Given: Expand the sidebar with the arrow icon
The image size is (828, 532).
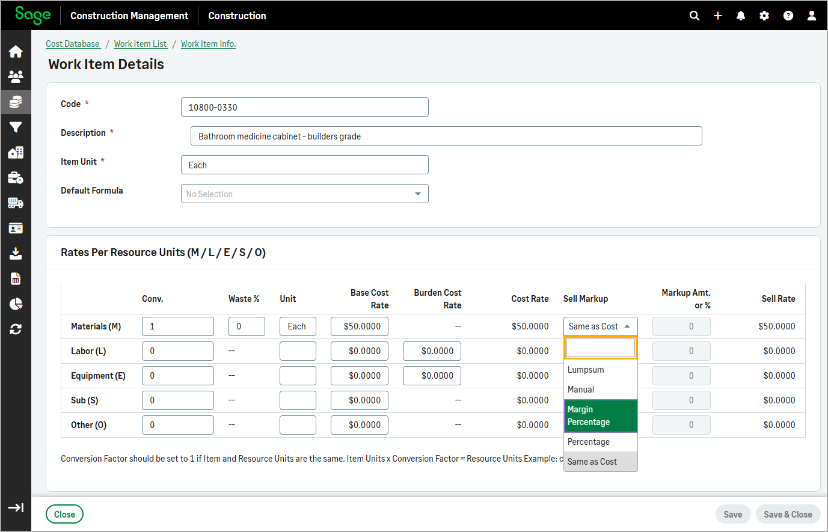Looking at the screenshot, I should (x=16, y=508).
